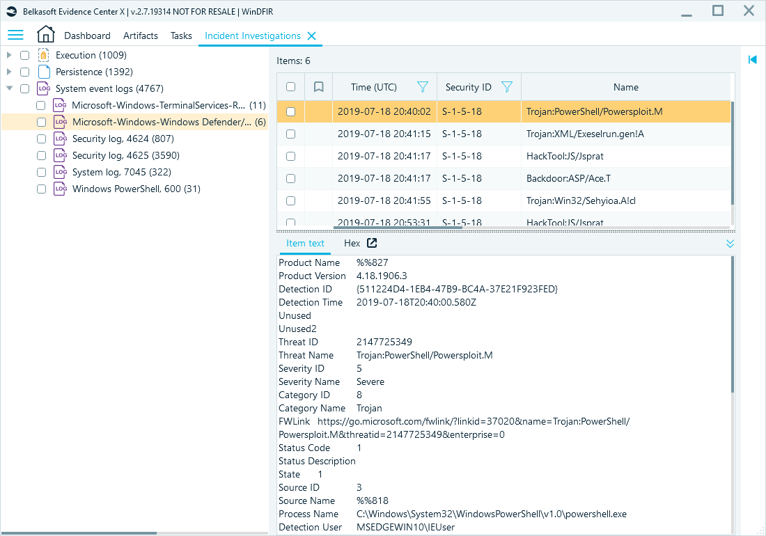Click the Detection ID GUID value
The image size is (766, 536).
(457, 289)
